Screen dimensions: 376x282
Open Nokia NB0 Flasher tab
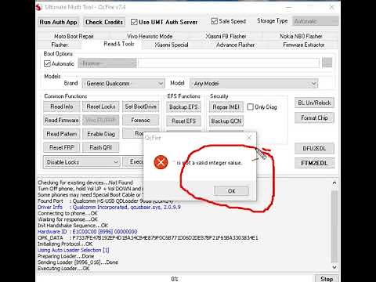pos(301,36)
